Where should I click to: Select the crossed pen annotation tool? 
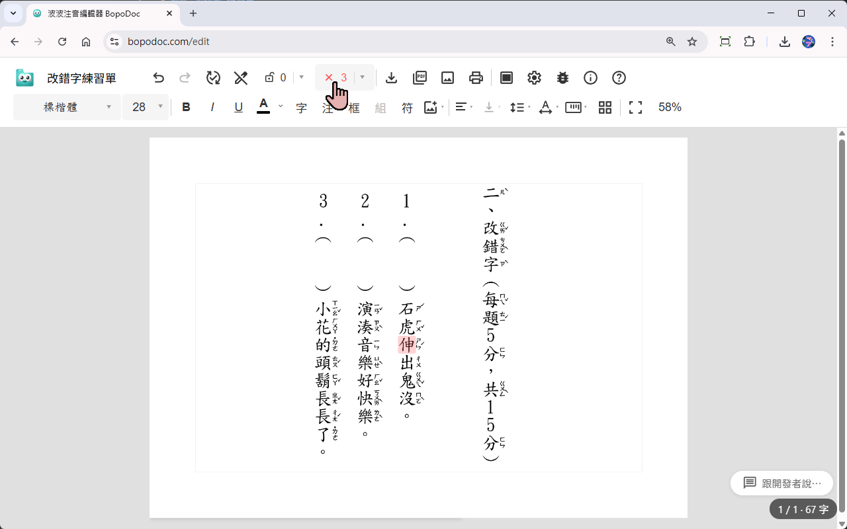(x=240, y=77)
